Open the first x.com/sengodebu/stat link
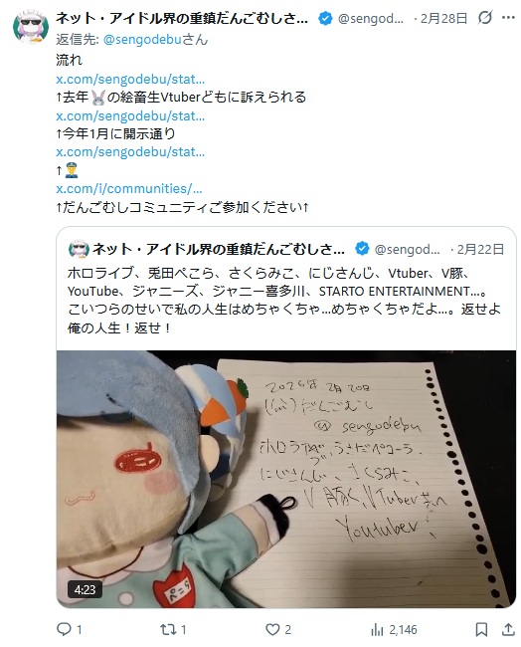This screenshot has height=647, width=521. (x=130, y=79)
